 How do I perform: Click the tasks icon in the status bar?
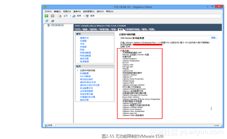coord(46,125)
